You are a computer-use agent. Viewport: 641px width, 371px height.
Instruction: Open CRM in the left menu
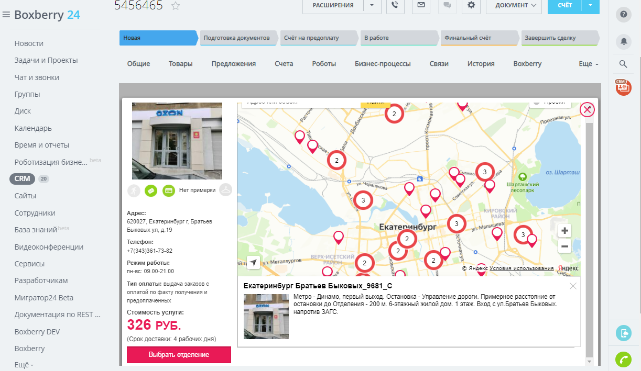tap(22, 178)
